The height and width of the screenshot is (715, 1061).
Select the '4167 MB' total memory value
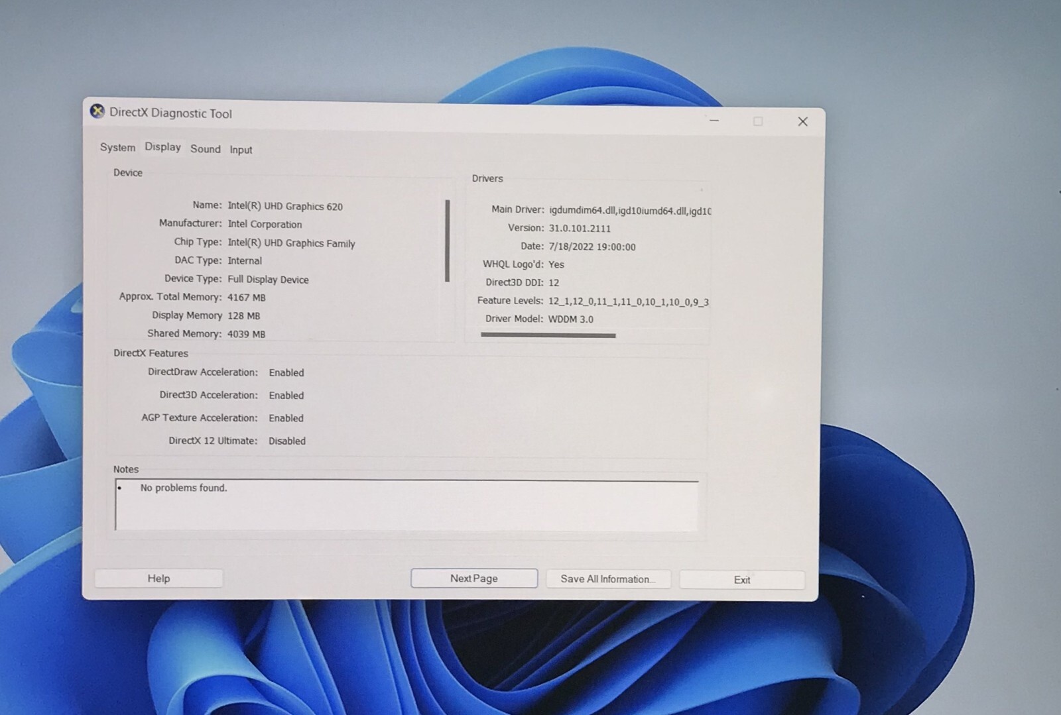pos(246,298)
